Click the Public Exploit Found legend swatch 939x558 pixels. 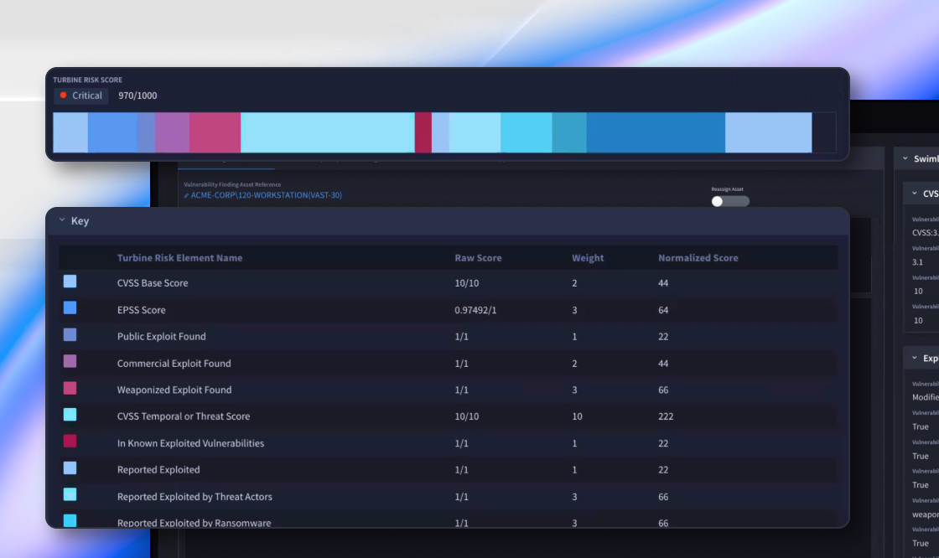(70, 336)
